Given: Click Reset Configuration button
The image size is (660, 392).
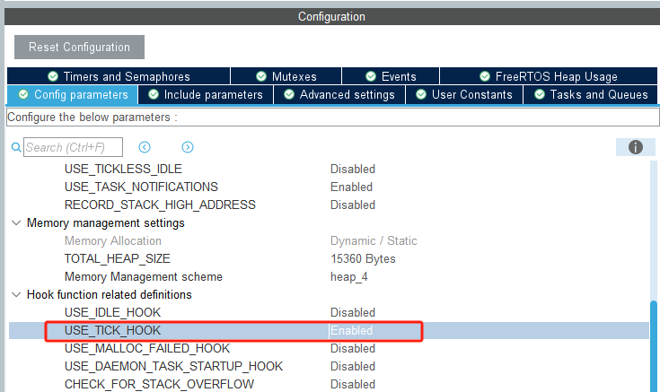Looking at the screenshot, I should (79, 47).
